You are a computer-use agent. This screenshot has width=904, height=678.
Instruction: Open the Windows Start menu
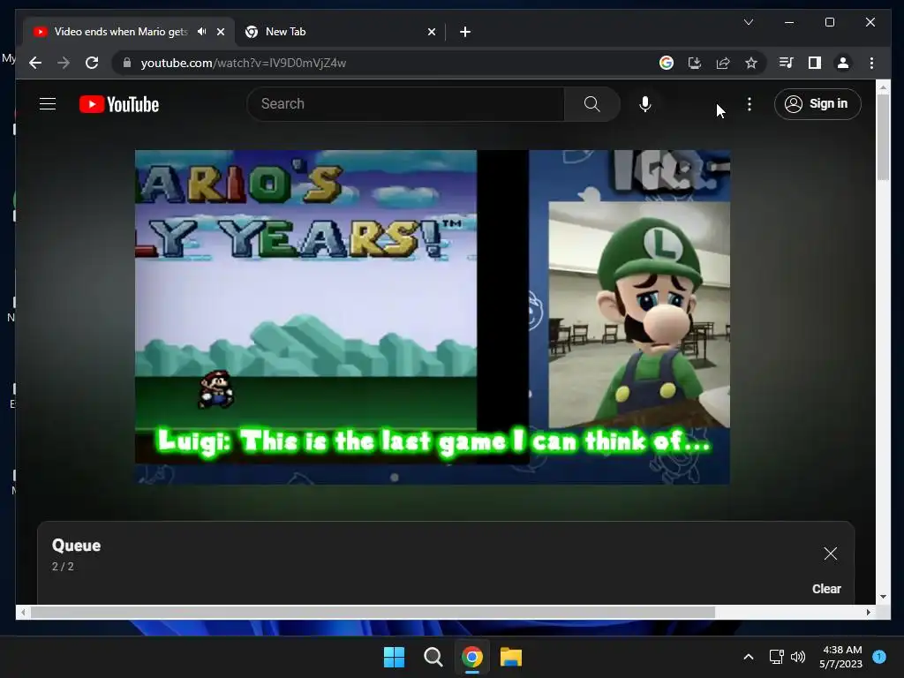(395, 657)
